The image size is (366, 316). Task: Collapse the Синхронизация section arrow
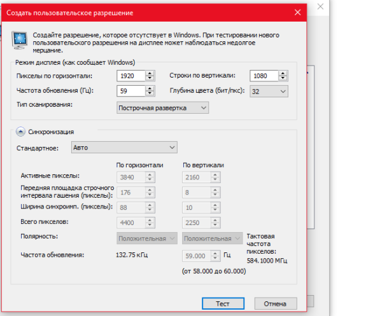20,132
